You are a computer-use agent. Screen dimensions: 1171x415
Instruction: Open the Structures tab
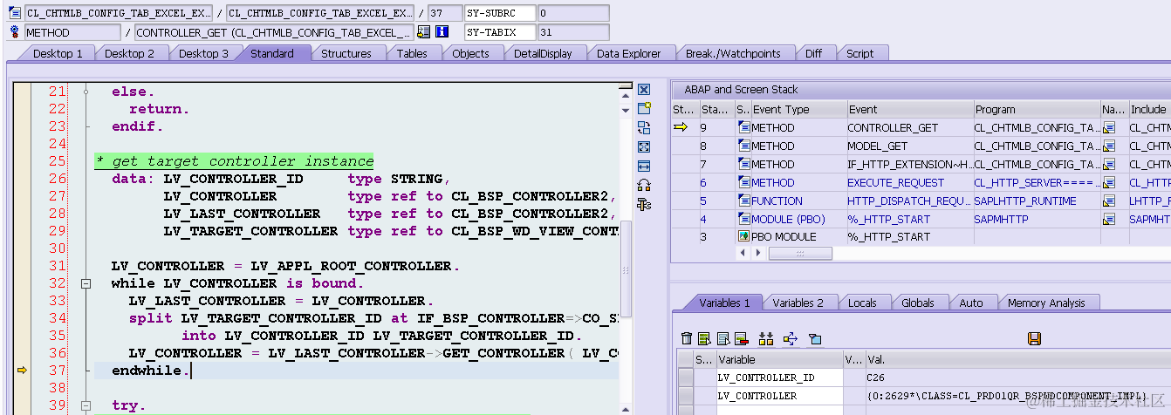click(x=346, y=53)
